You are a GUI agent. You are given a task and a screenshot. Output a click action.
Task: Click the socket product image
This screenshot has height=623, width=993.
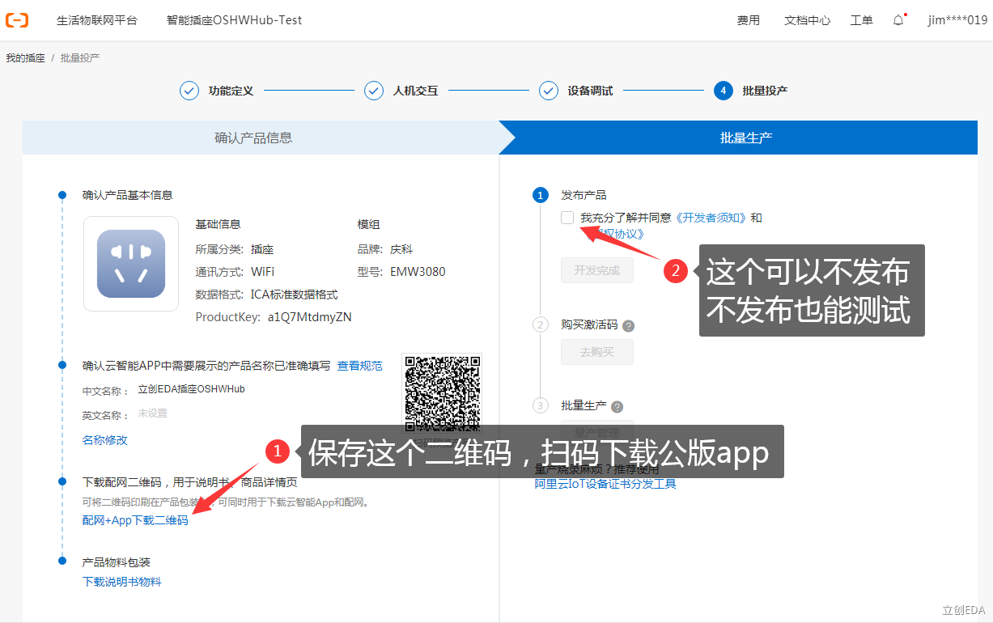(131, 264)
